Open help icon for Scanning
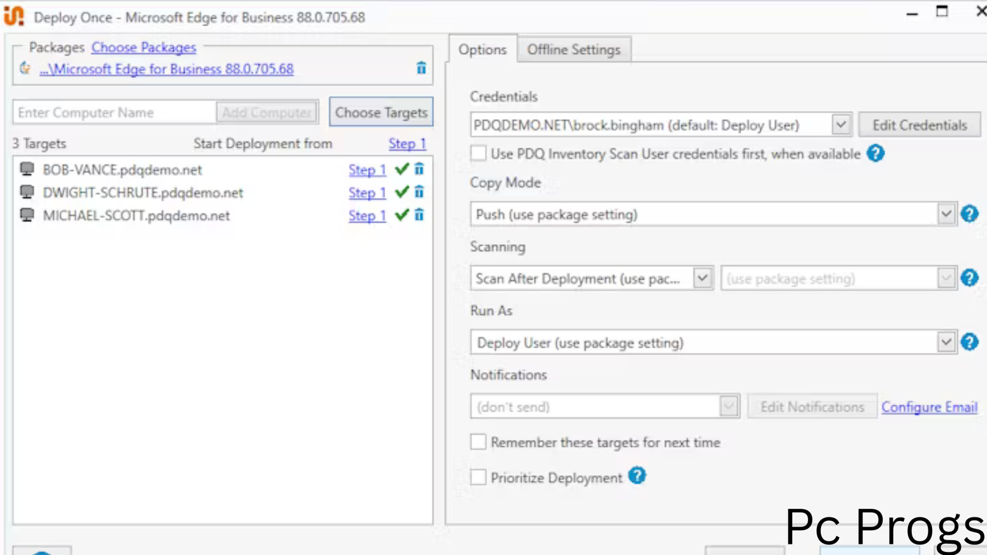The height and width of the screenshot is (555, 987). click(970, 278)
